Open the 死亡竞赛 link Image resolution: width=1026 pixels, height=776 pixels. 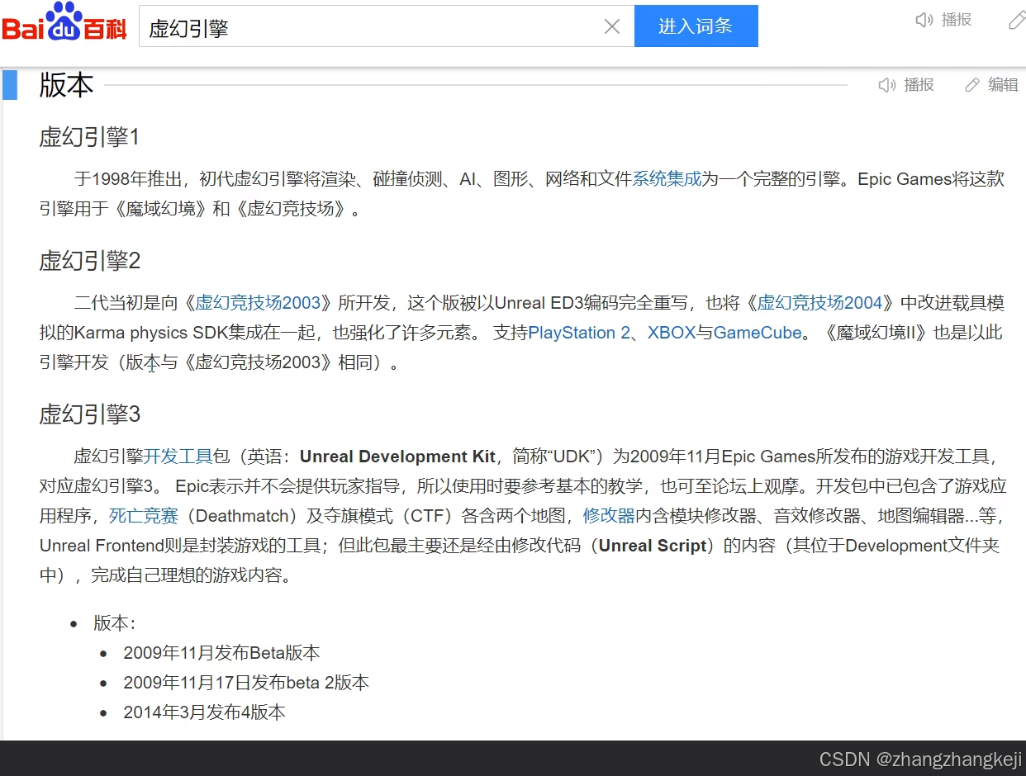144,516
